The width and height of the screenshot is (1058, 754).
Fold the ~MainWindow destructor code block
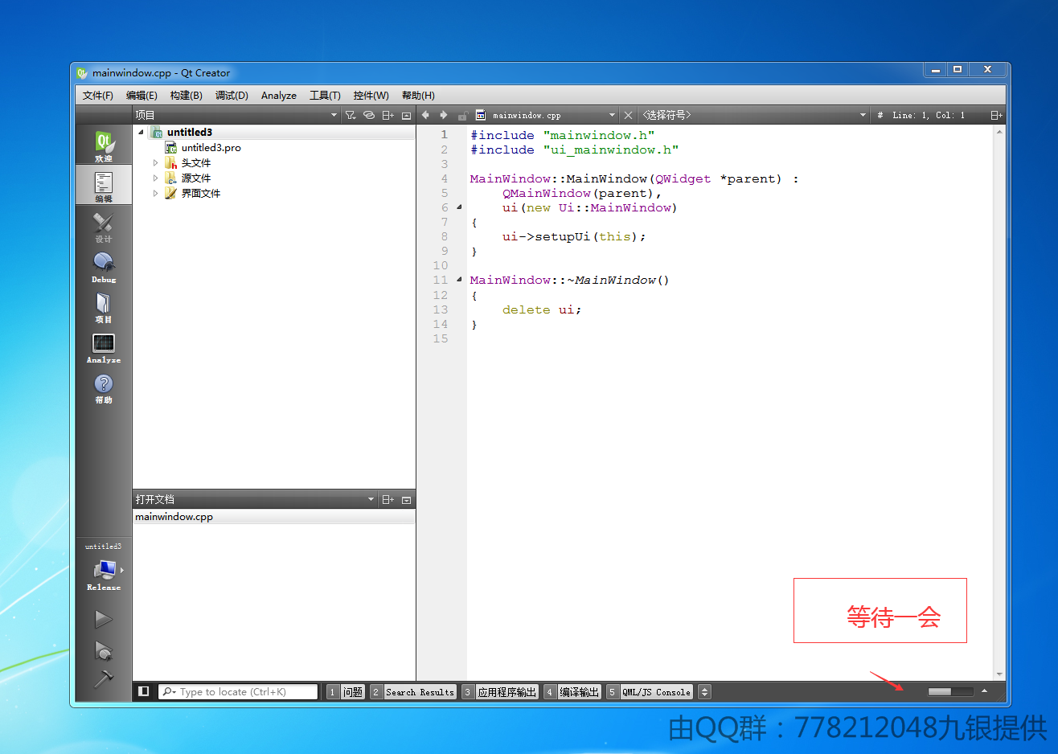coord(460,280)
